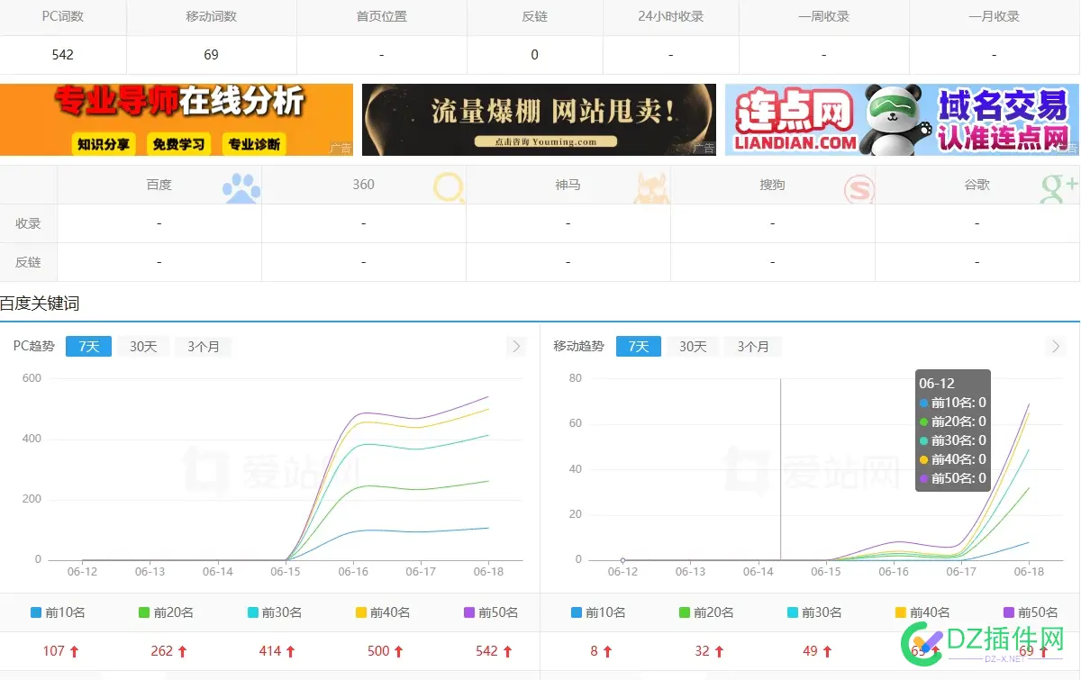The image size is (1081, 680).
Task: Click the blue color square next to 前10名 in mobile legend
Action: click(575, 612)
